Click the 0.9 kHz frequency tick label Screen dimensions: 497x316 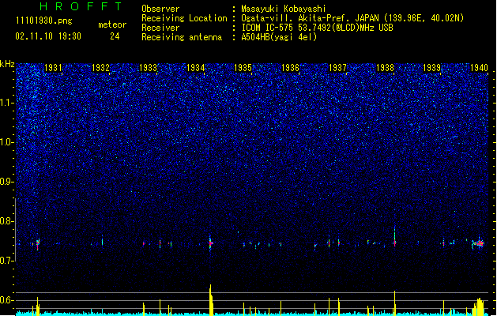coord(7,182)
